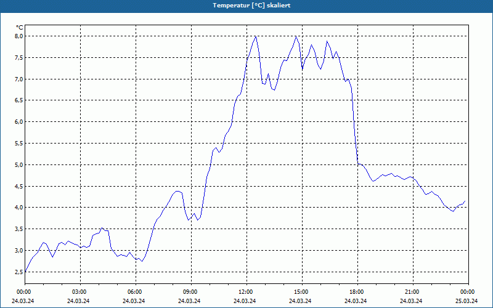
Task: Click the 4,5 y-axis value
Action: (x=19, y=186)
